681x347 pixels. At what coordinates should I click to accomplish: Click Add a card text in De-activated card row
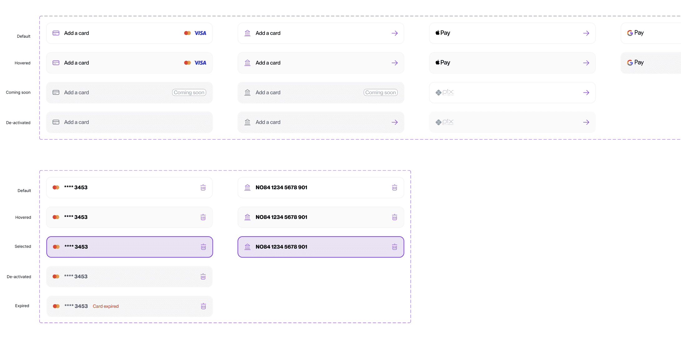(x=77, y=122)
